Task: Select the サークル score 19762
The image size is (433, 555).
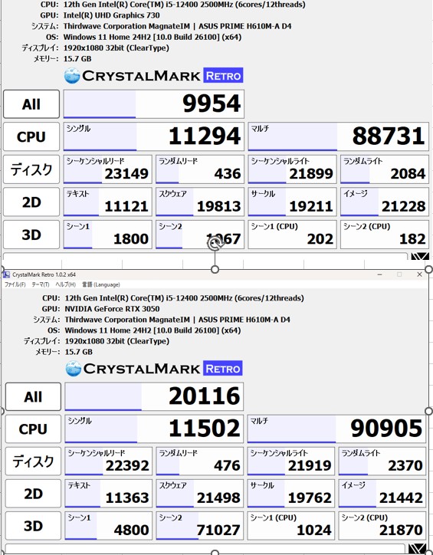Action: 291,494
